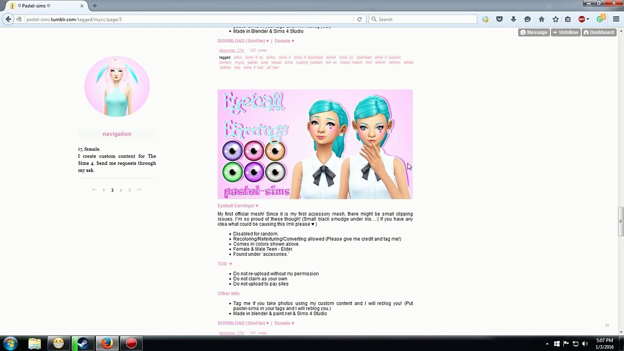This screenshot has width=624, height=351.
Task: Click the Windows 10 upgrade tray icon
Action: (x=557, y=344)
